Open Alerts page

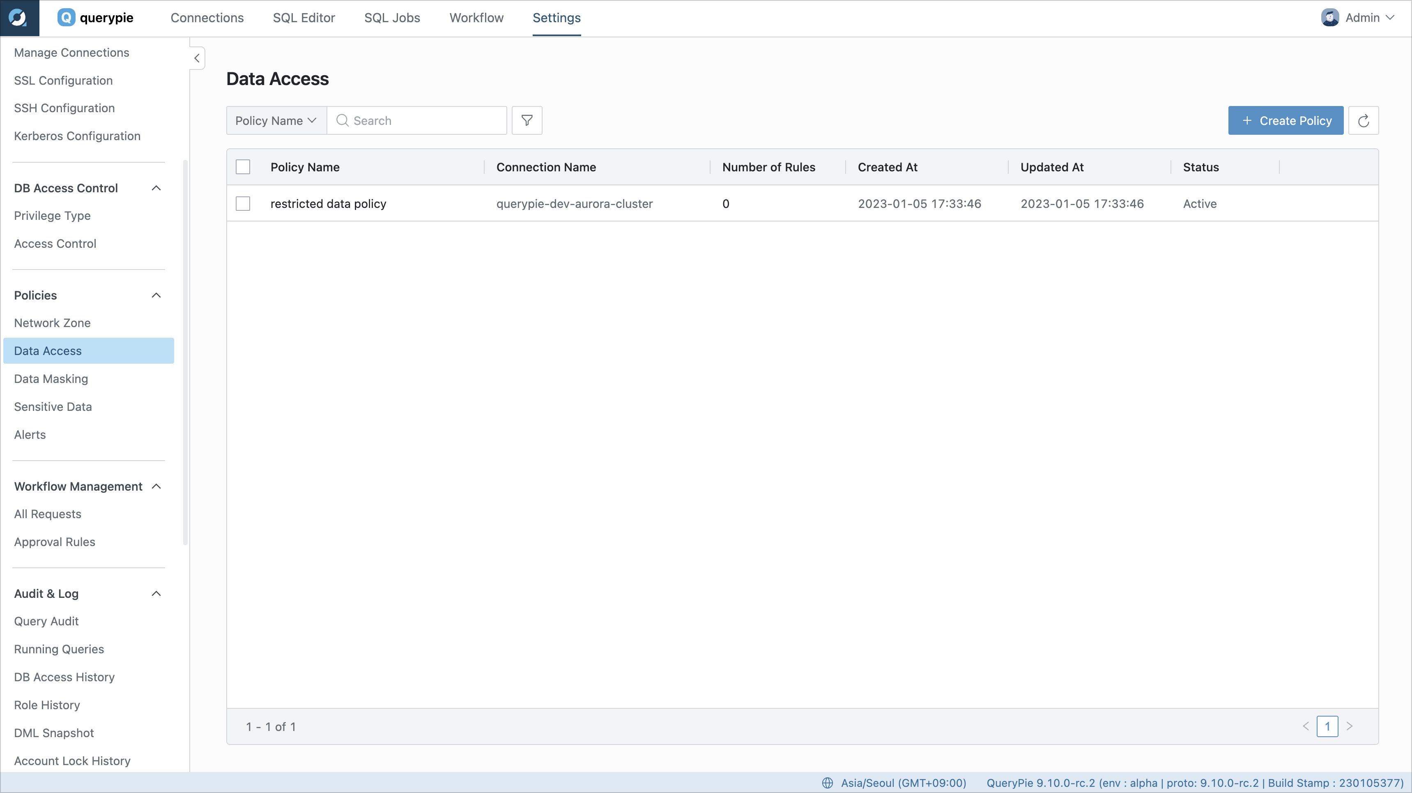coord(30,435)
